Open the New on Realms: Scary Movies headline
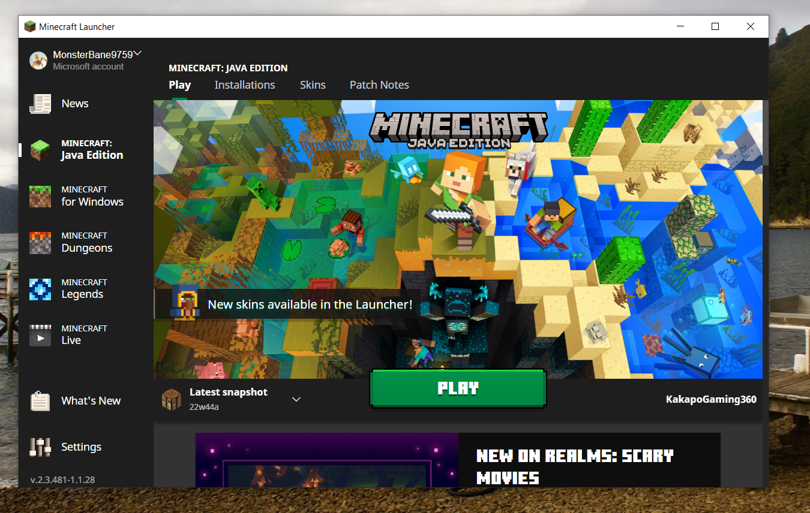Viewport: 810px width, 513px height. (x=575, y=466)
